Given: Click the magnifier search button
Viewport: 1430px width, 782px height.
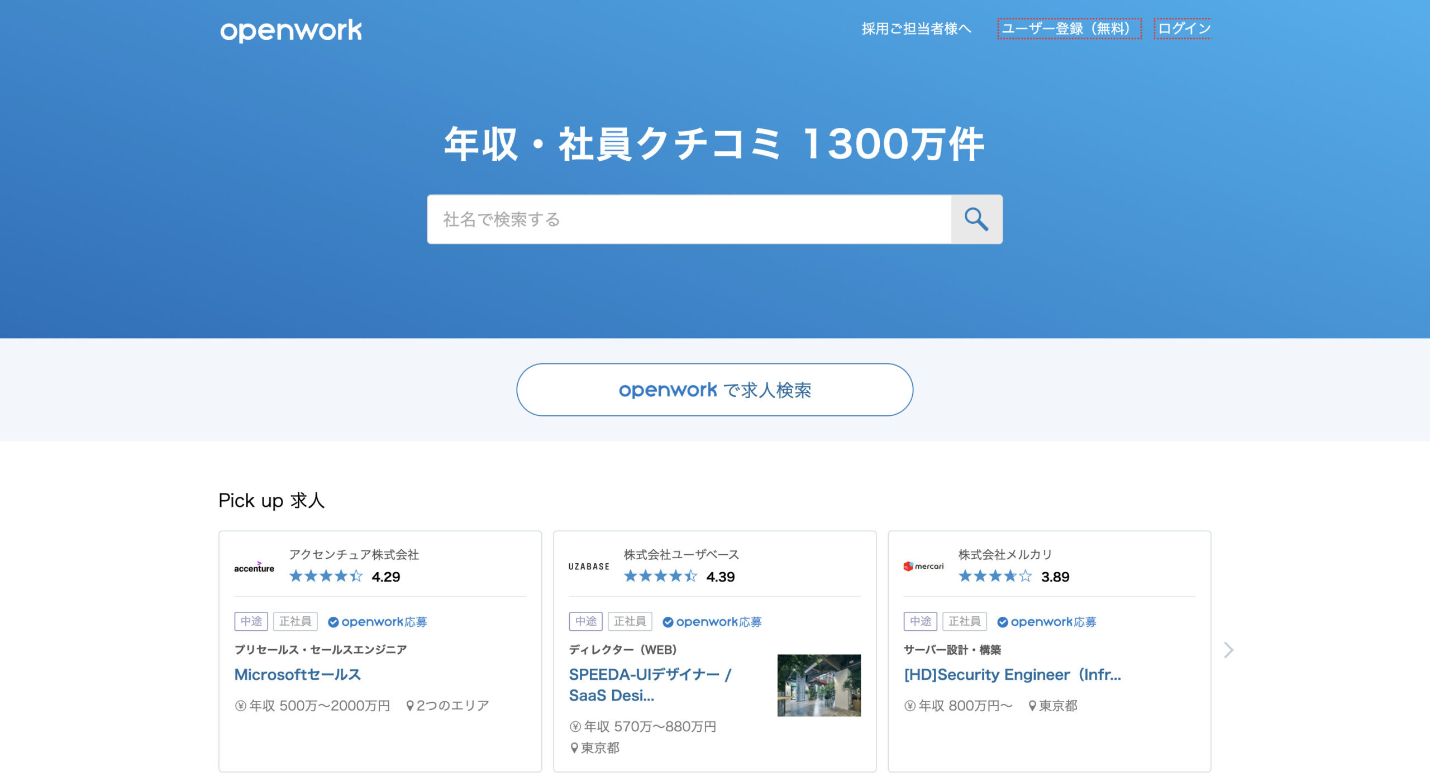Looking at the screenshot, I should (x=976, y=219).
